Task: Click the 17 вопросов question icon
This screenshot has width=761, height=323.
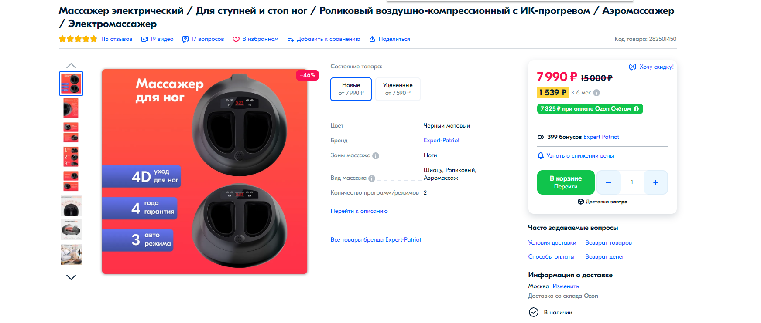Action: [185, 39]
